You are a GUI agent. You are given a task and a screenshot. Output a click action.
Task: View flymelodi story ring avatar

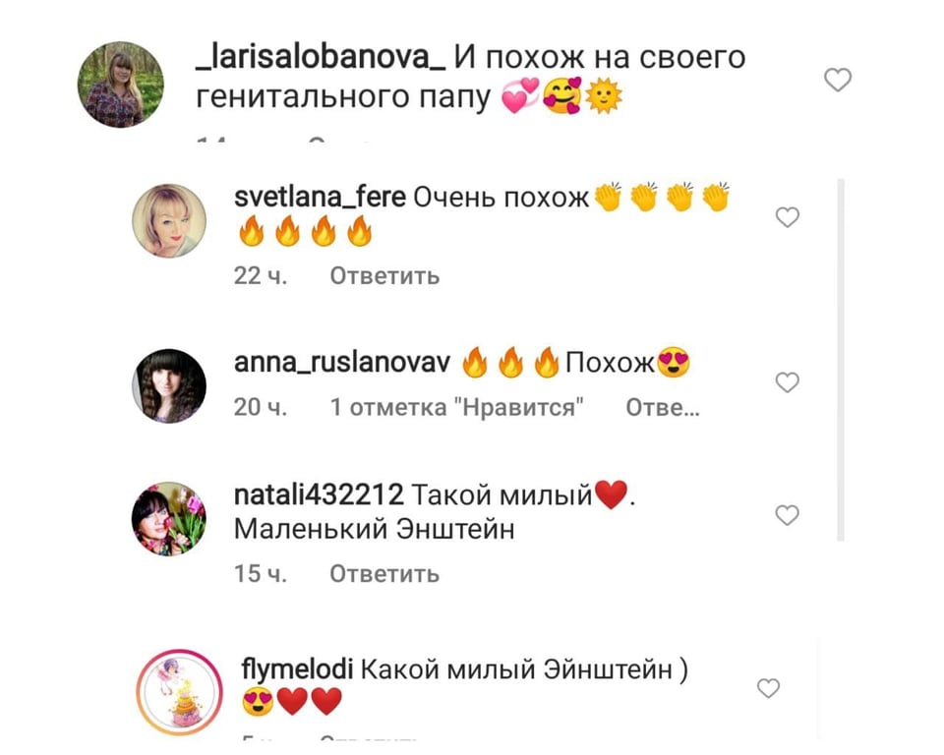point(179,692)
